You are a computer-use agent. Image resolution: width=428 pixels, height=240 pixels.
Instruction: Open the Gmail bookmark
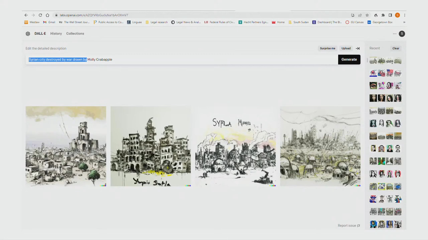[49, 22]
